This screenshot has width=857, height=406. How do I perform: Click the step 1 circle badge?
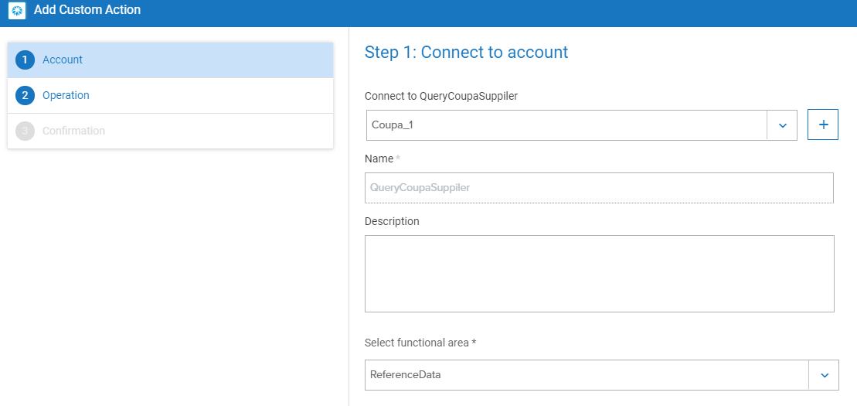26,60
